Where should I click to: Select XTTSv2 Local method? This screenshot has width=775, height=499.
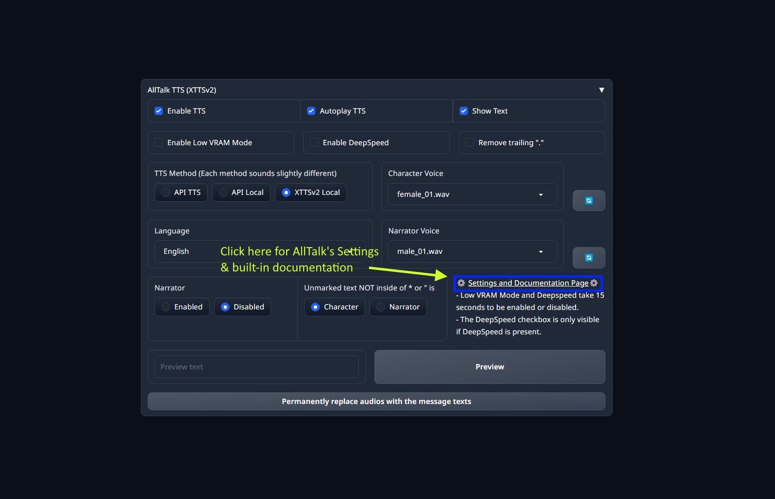click(x=311, y=192)
